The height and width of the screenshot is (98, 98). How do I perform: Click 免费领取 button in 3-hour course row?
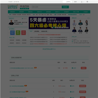[83, 92]
